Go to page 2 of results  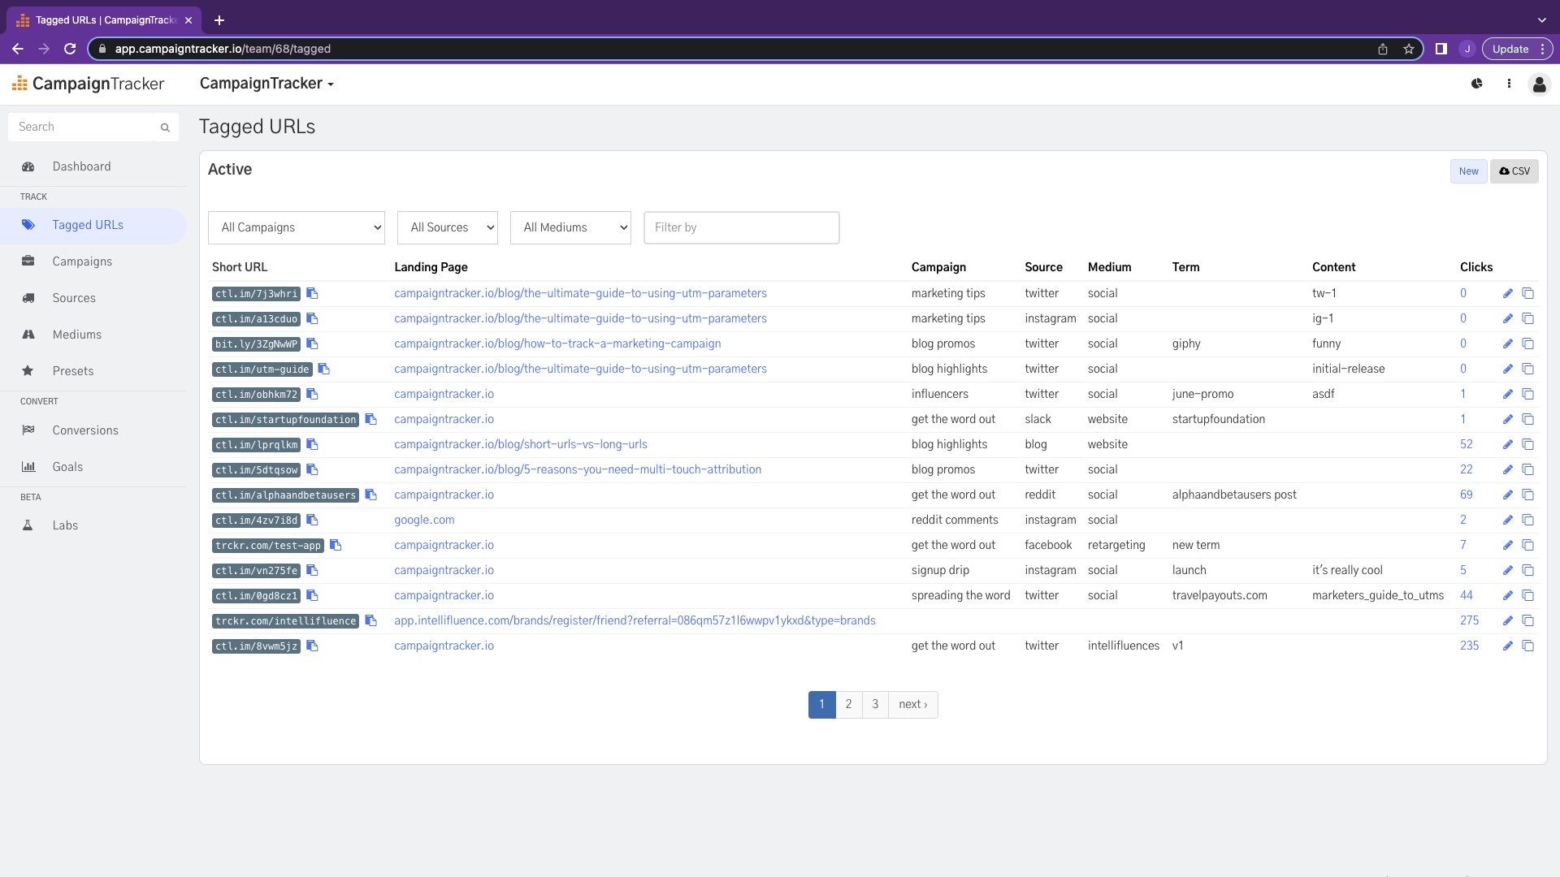(848, 704)
